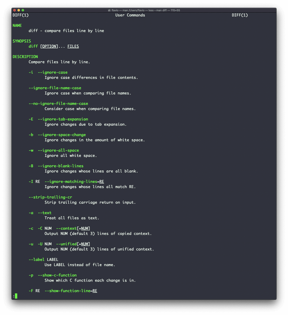The height and width of the screenshot is (315, 288).
Task: Click the --strip-trailing-cr option
Action: pyautogui.click(x=50, y=197)
